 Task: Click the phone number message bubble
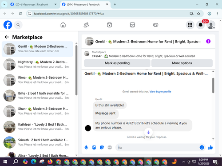143,125
